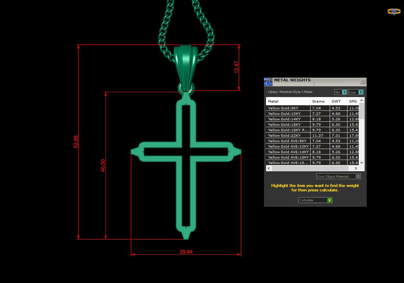Select the Yellow Gold:18KY row
Screen dimensions: 404x283
tap(312, 124)
